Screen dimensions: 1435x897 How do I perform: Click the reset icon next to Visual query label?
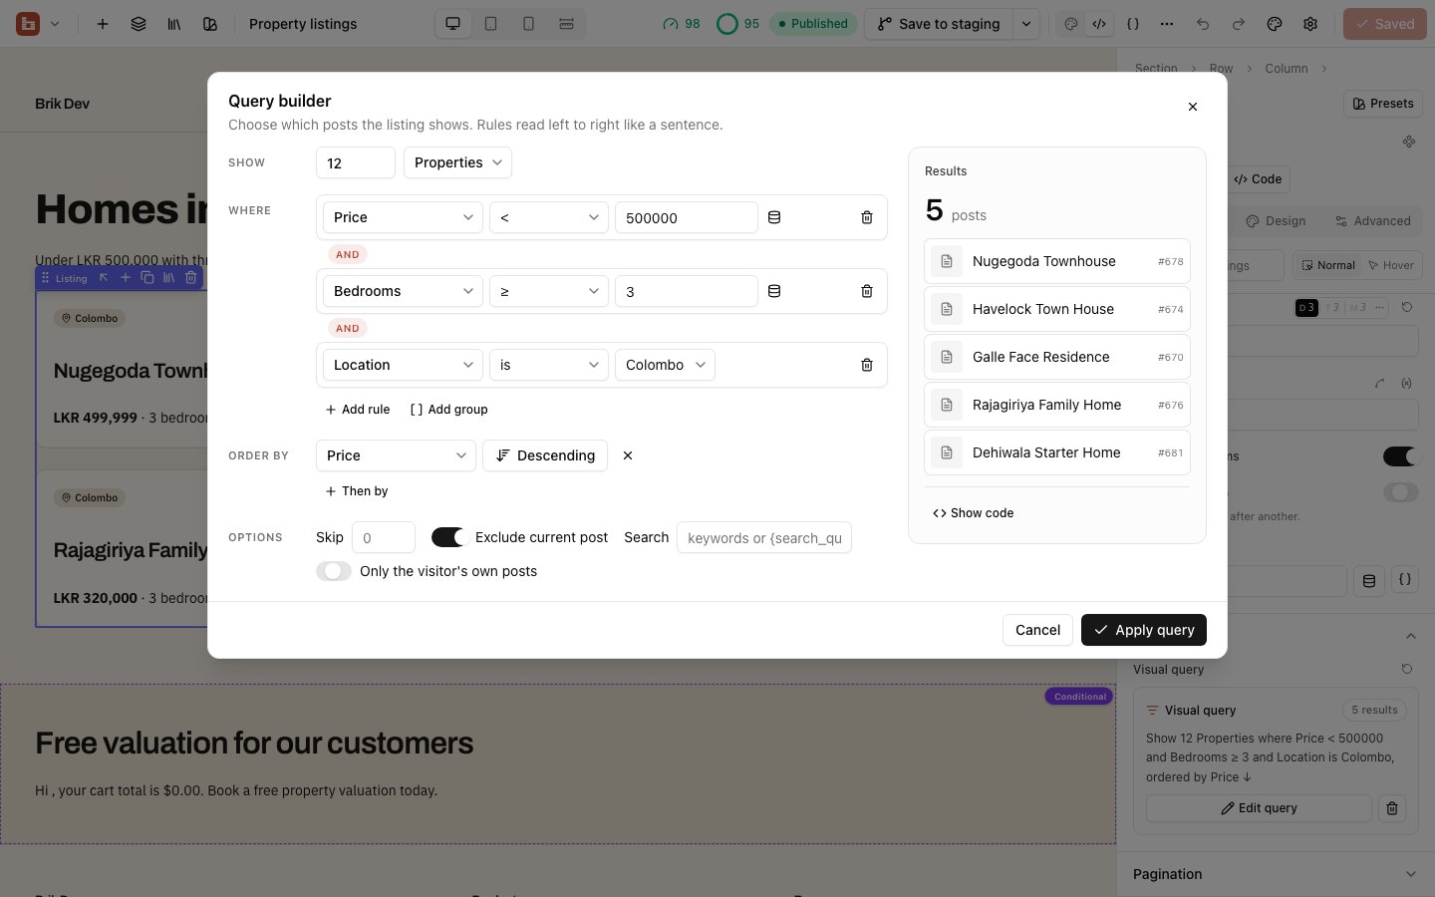pyautogui.click(x=1407, y=669)
